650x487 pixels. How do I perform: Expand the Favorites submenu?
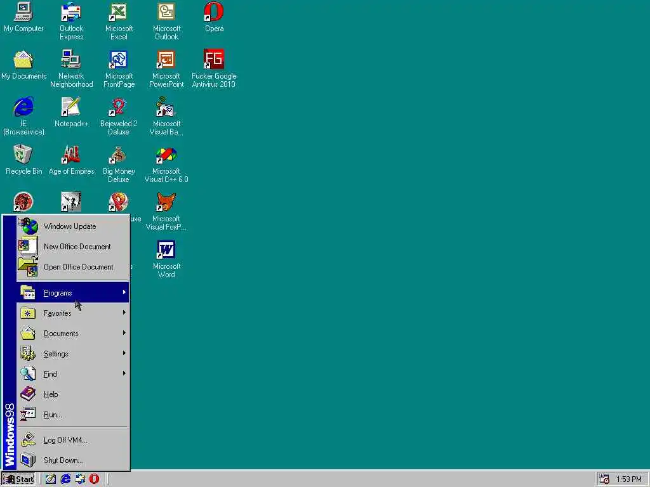(x=73, y=313)
